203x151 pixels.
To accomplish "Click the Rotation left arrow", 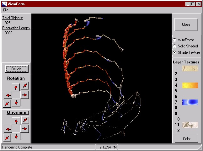I will pos(8,95).
